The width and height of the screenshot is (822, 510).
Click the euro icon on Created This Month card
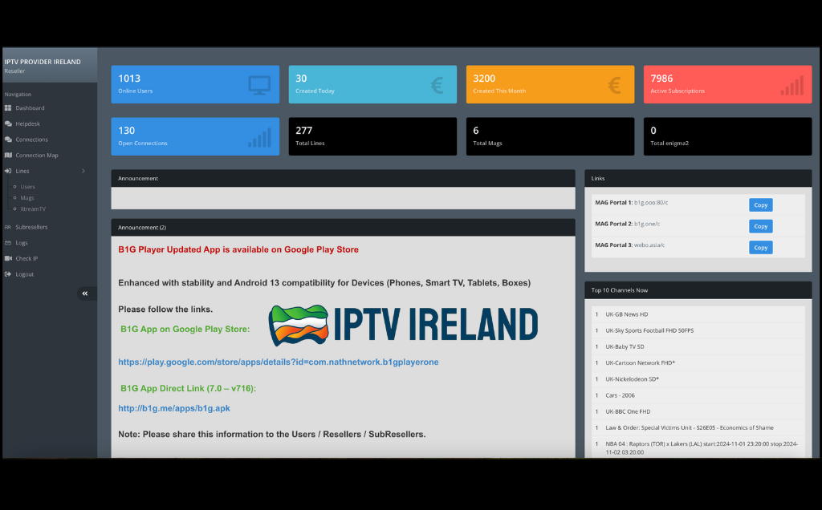614,85
